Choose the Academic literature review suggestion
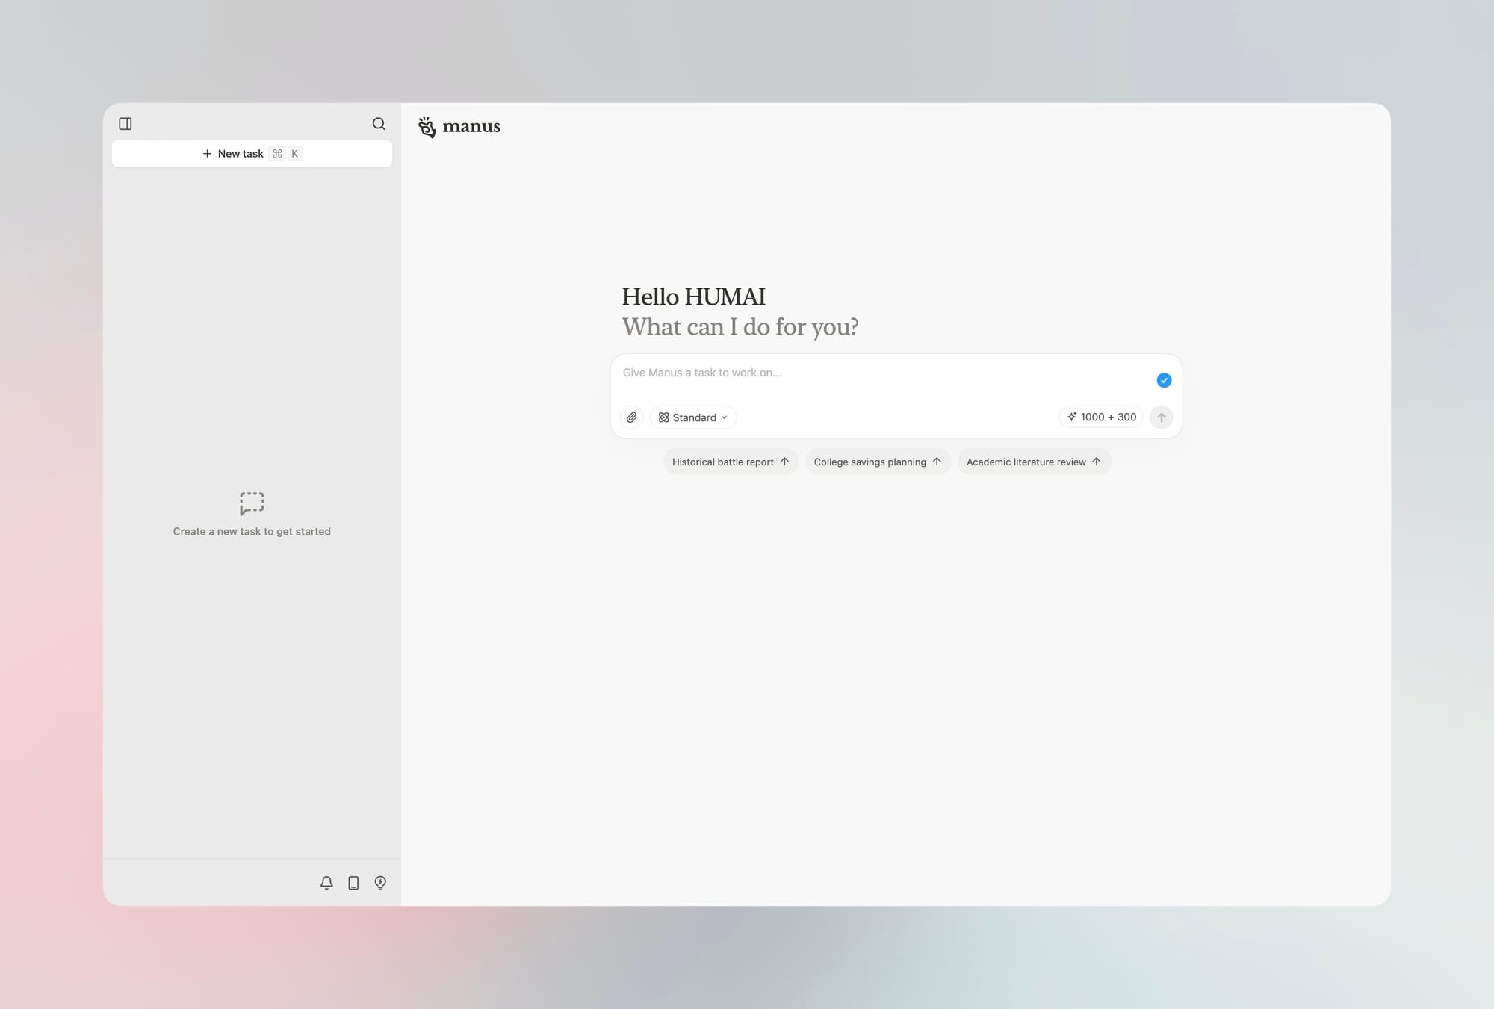 pyautogui.click(x=1033, y=462)
